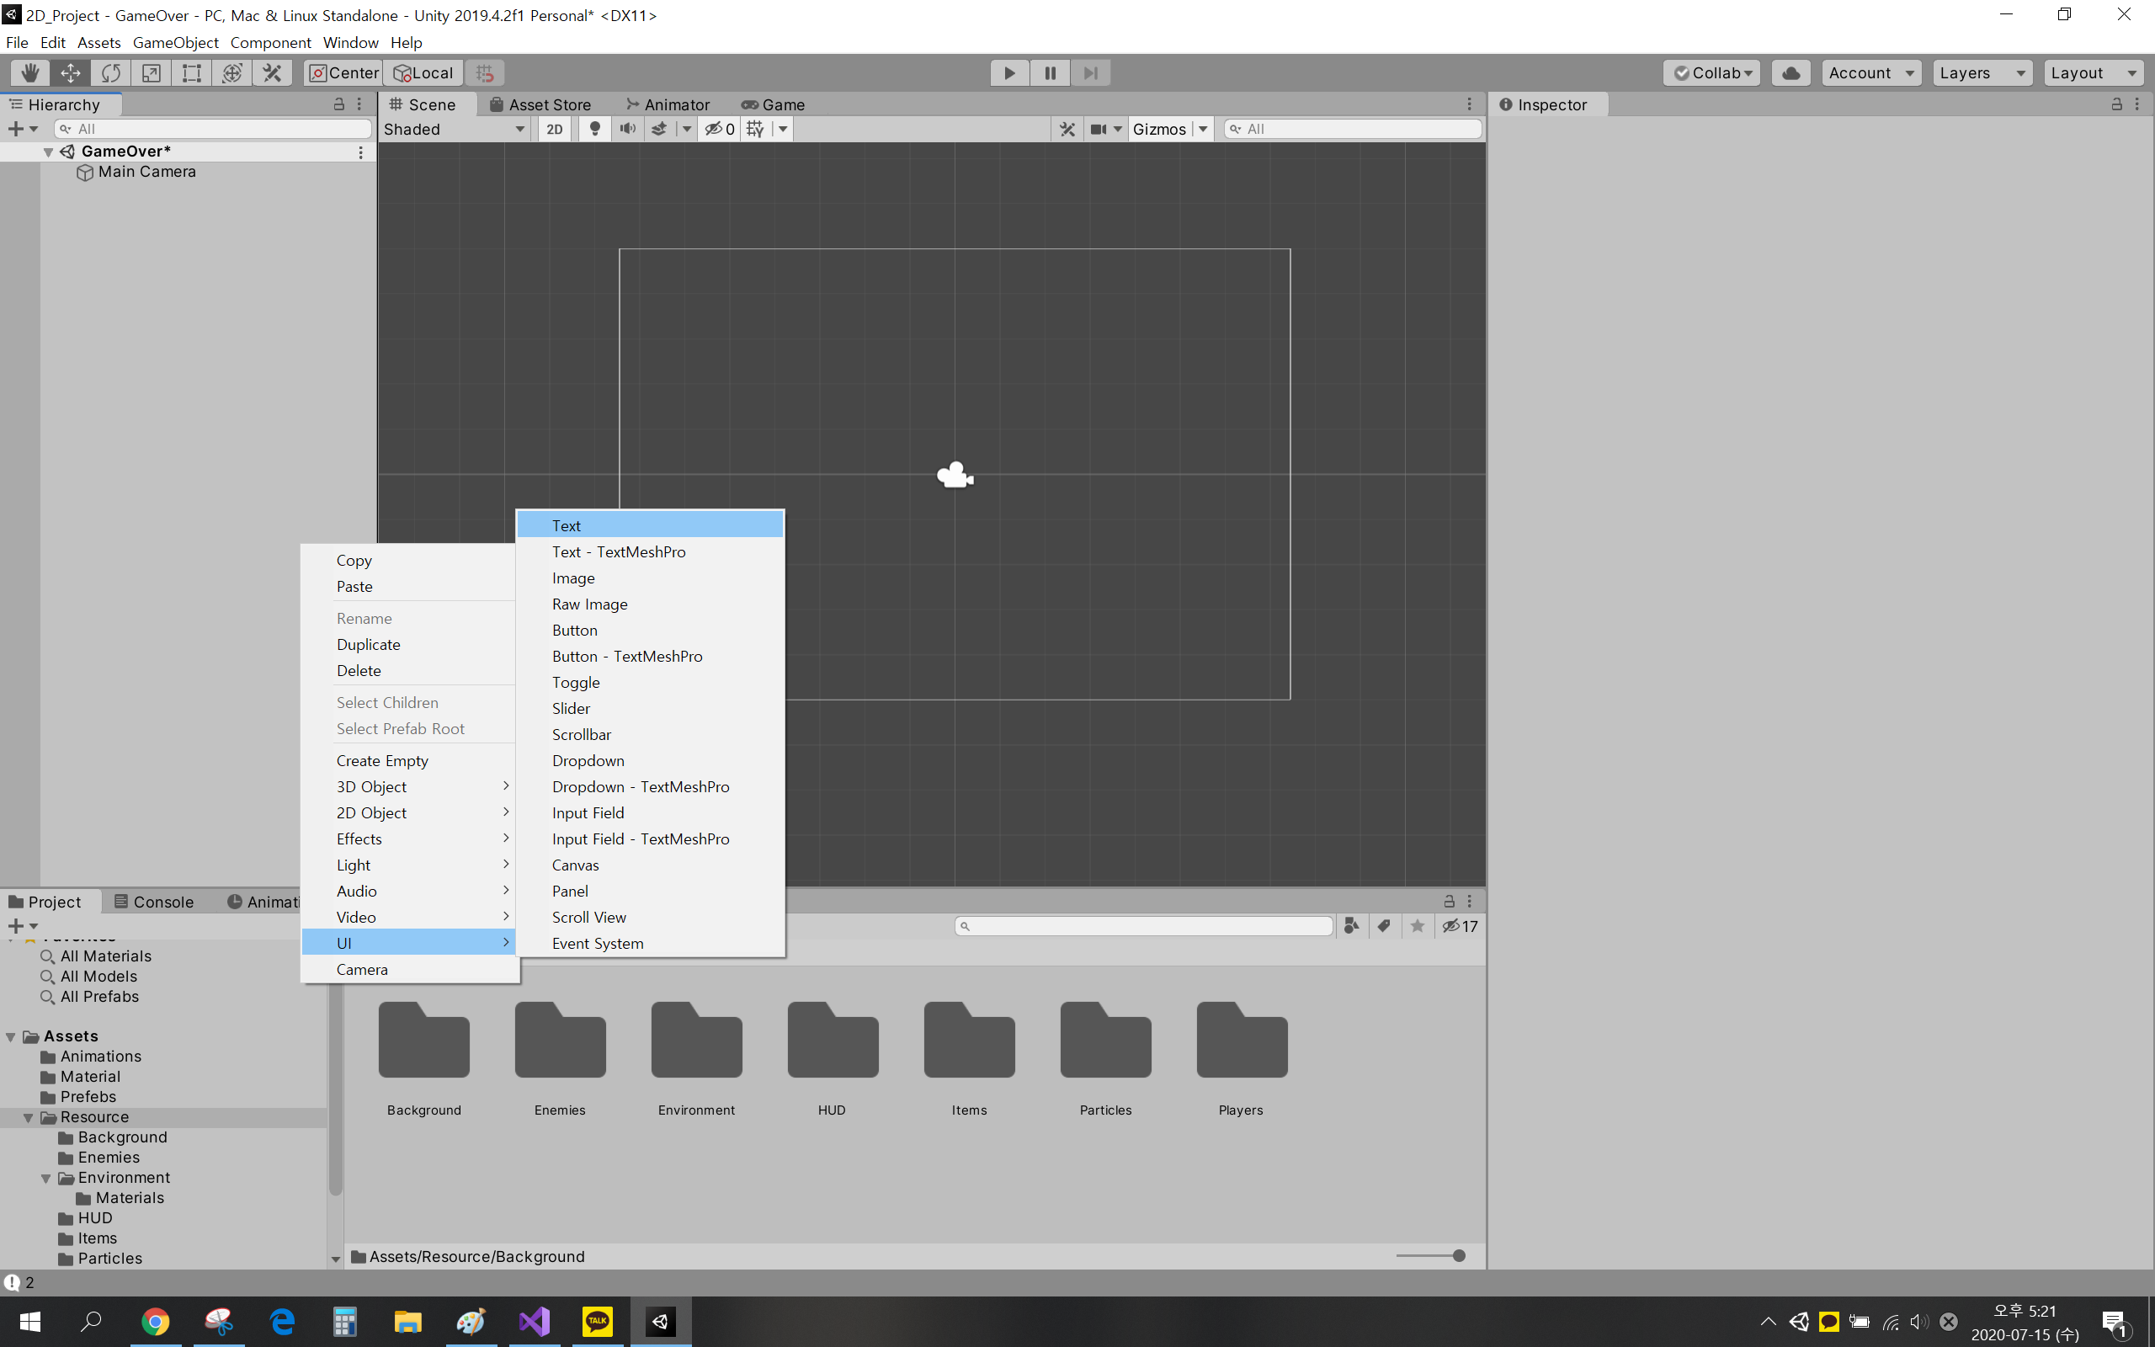Collapse the Resource folder in Project tree
Screen dimensions: 2155x1347
tap(29, 1117)
